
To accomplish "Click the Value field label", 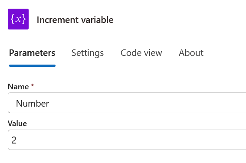I will (17, 124).
